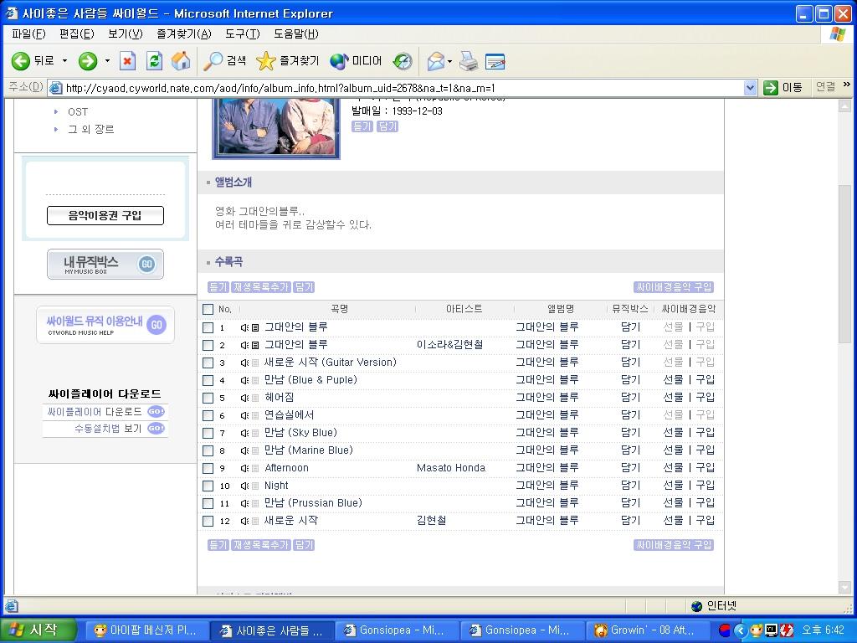Viewport: 857px width, 643px height.
Task: Click the 음악이용권 구입 button
Action: pyautogui.click(x=105, y=215)
